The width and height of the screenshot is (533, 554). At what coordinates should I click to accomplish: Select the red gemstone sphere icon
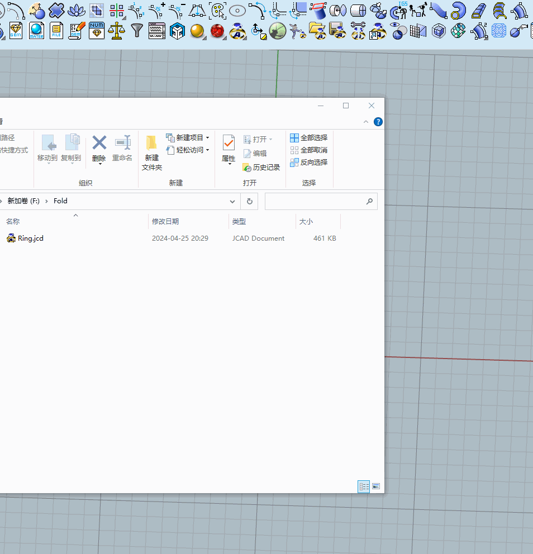click(x=217, y=31)
